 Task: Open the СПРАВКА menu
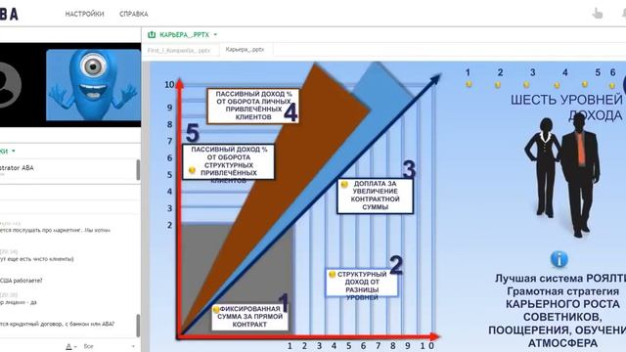134,14
